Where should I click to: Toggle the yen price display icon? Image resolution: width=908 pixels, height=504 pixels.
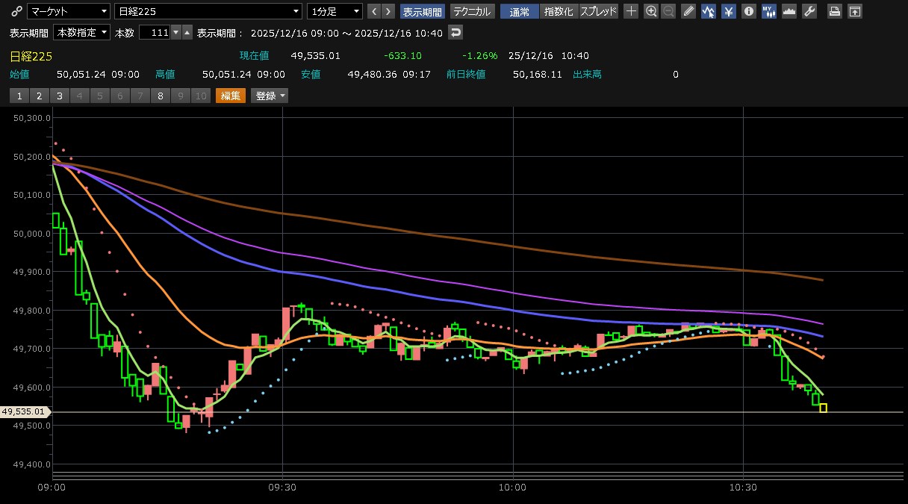click(729, 11)
